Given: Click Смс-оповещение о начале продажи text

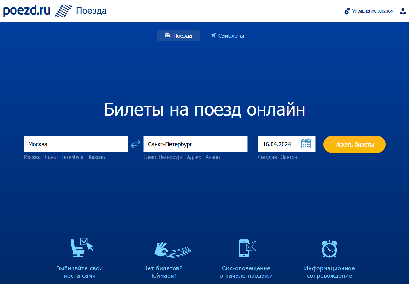Looking at the screenshot, I should coord(246,272).
